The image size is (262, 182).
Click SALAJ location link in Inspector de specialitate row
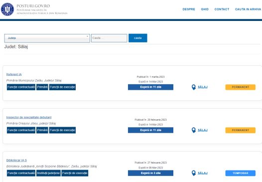(x=203, y=130)
